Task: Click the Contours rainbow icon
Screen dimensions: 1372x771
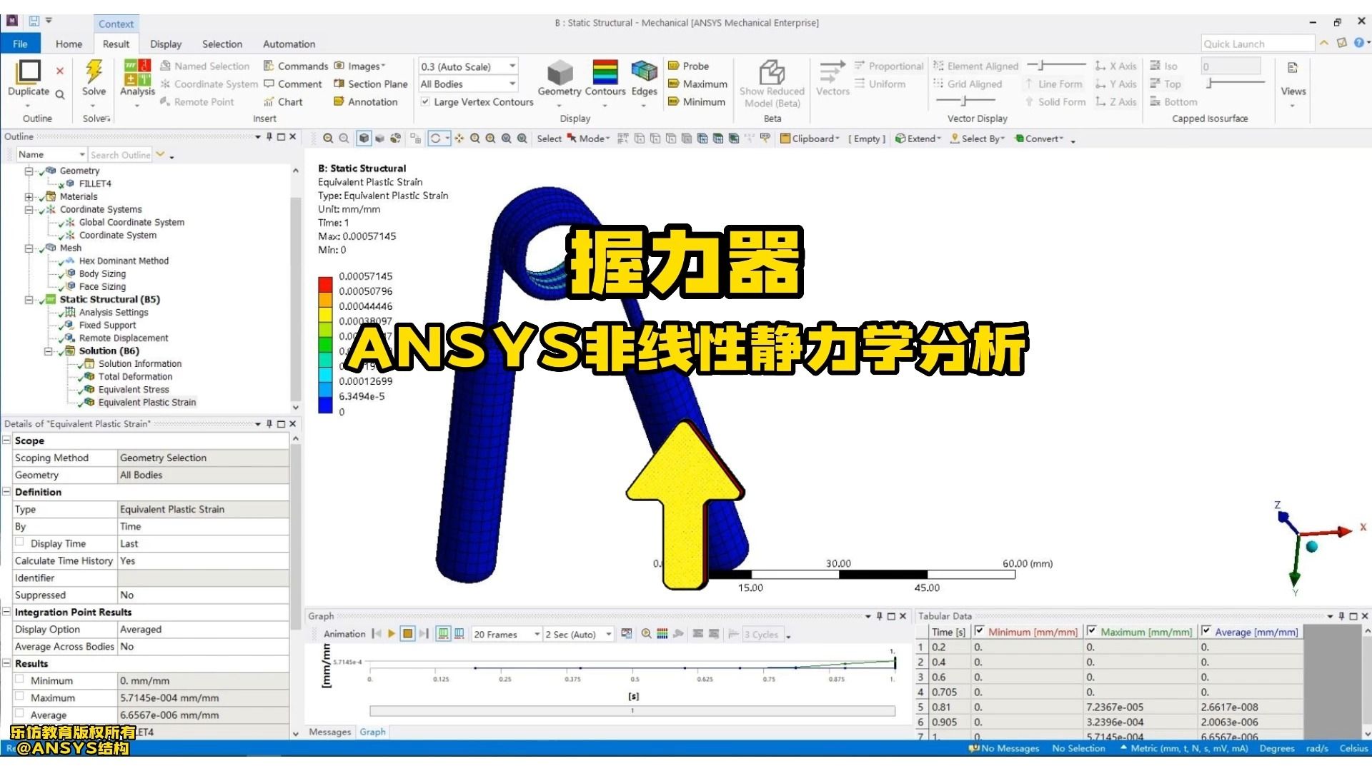Action: [605, 72]
